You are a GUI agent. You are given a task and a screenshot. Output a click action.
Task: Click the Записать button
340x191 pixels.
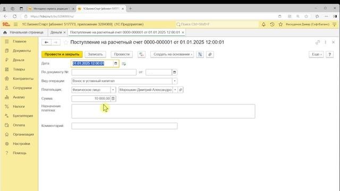[x=95, y=54]
